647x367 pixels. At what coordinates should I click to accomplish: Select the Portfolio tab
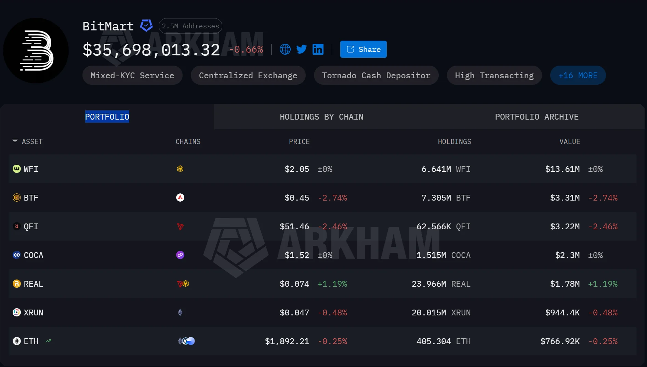pos(107,117)
